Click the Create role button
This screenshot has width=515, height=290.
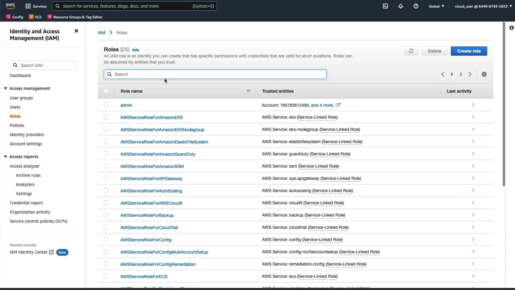[x=469, y=51]
